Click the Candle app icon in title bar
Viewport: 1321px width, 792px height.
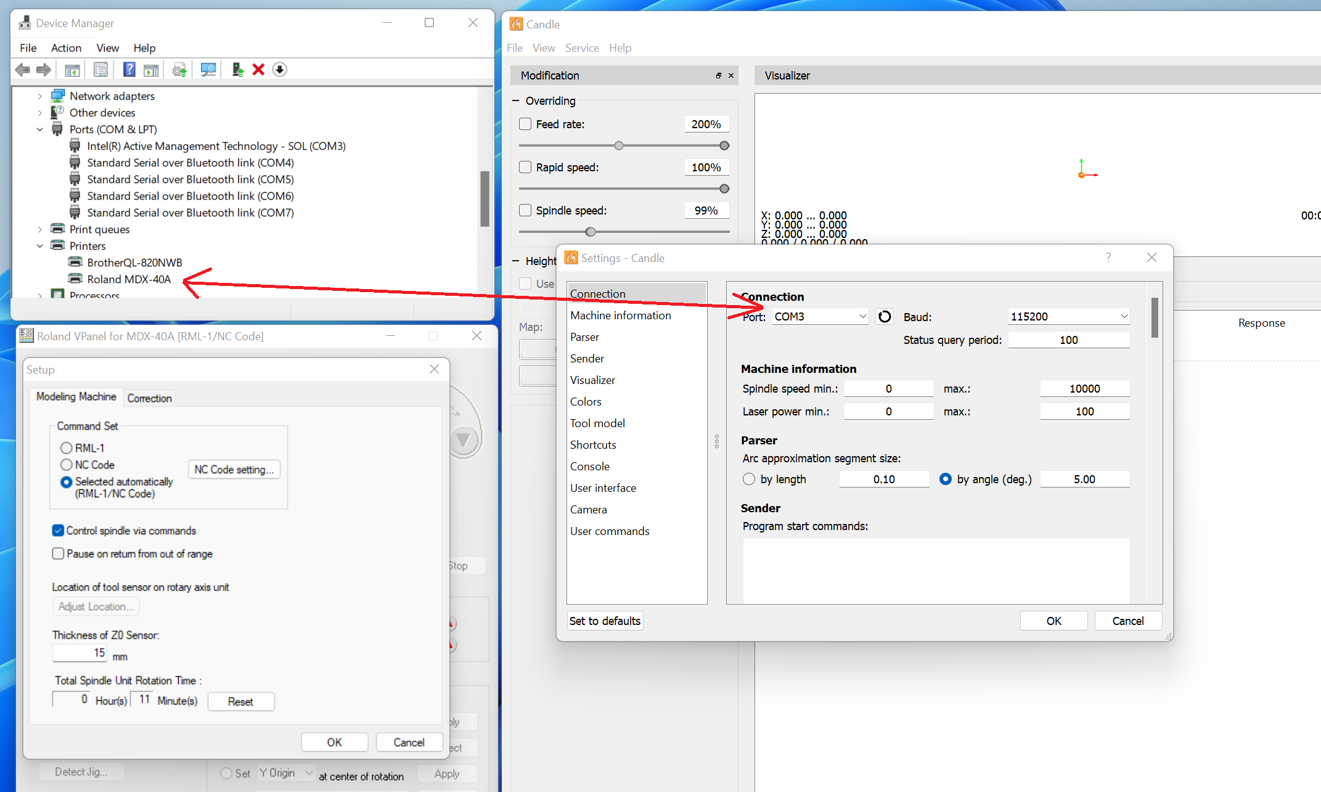click(516, 25)
